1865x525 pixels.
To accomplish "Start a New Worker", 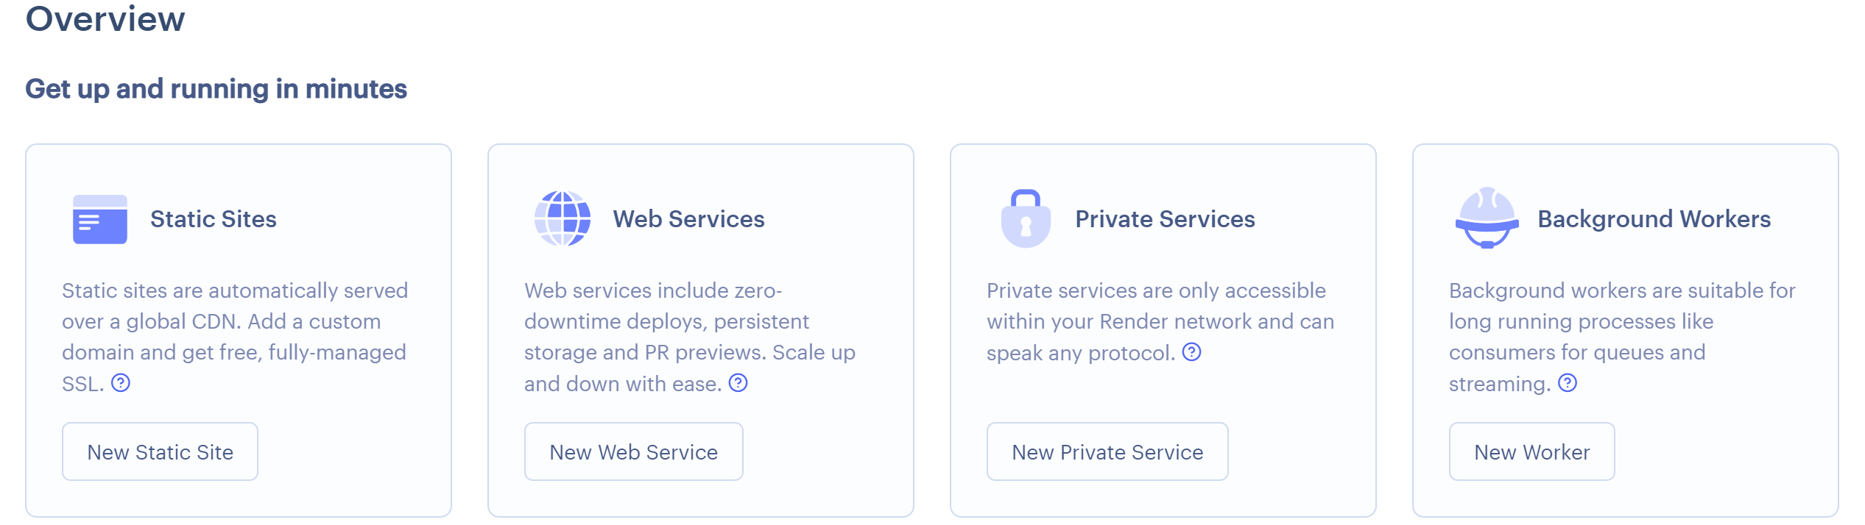I will click(1531, 451).
